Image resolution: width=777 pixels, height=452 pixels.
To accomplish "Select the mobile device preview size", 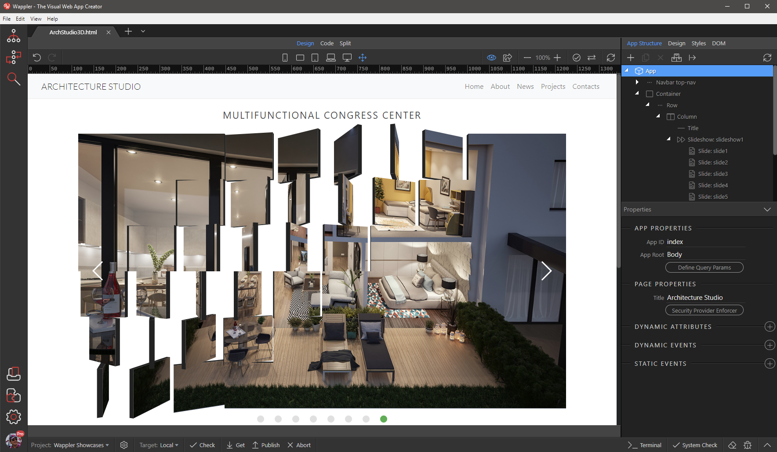I will pos(284,57).
